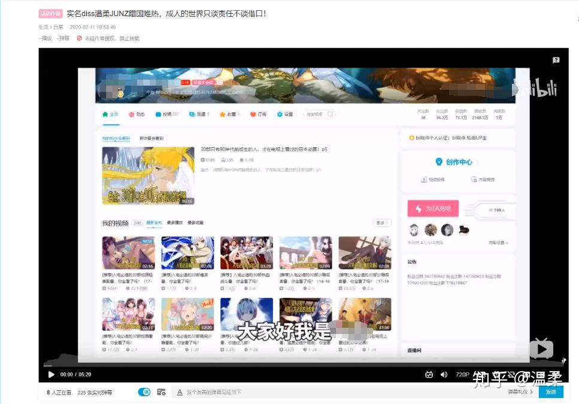Click the 创作中心 lightbulb link
The width and height of the screenshot is (579, 404).
point(454,162)
